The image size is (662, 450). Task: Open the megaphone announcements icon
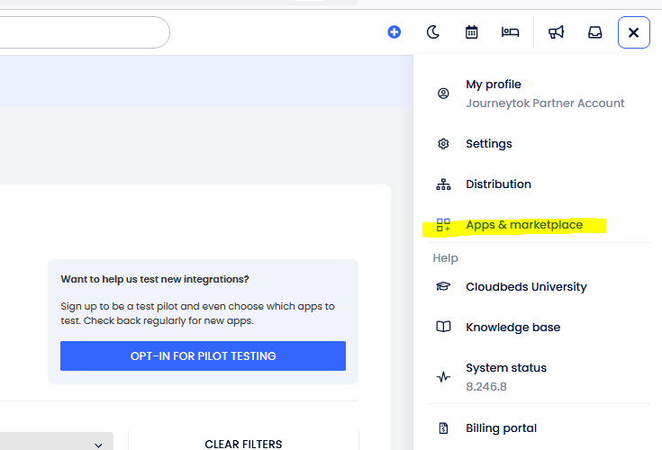[556, 32]
